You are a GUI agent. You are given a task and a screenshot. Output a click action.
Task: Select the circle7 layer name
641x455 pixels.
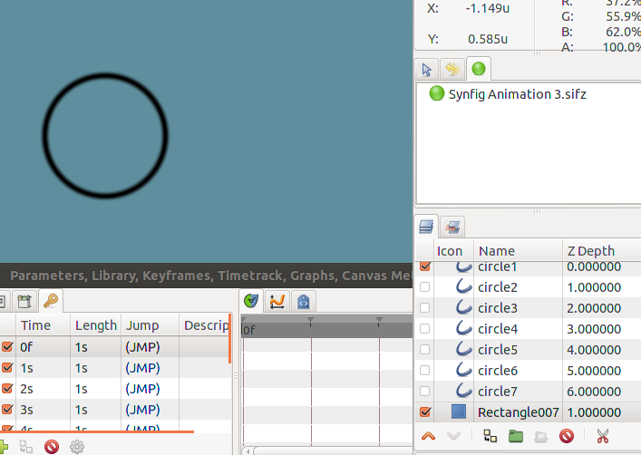498,392
